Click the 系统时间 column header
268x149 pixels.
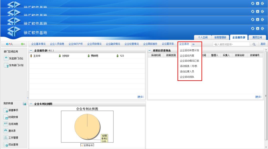coord(156,55)
